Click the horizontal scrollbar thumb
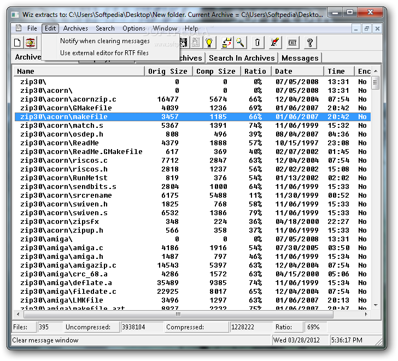The width and height of the screenshot is (398, 361). pyautogui.click(x=178, y=315)
